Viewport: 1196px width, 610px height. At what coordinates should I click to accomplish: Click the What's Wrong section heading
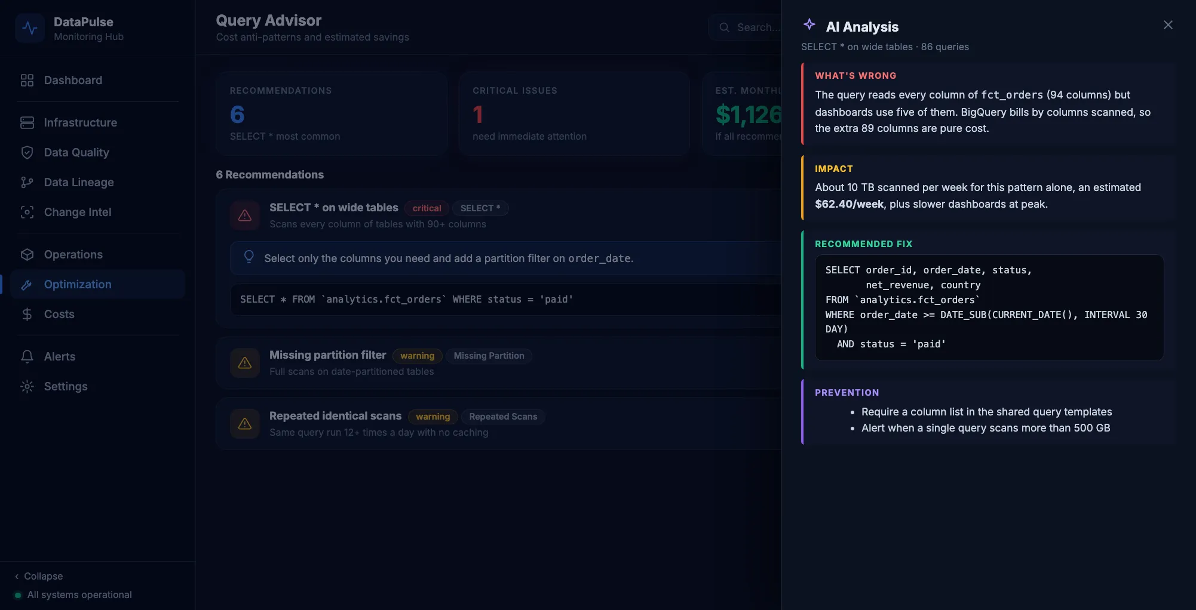pos(855,76)
